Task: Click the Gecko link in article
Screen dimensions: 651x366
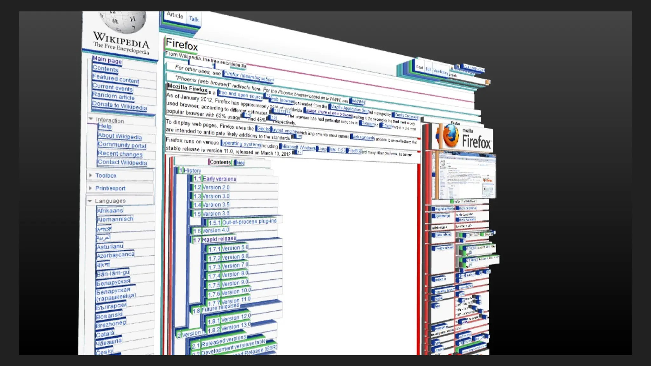Action: click(264, 129)
